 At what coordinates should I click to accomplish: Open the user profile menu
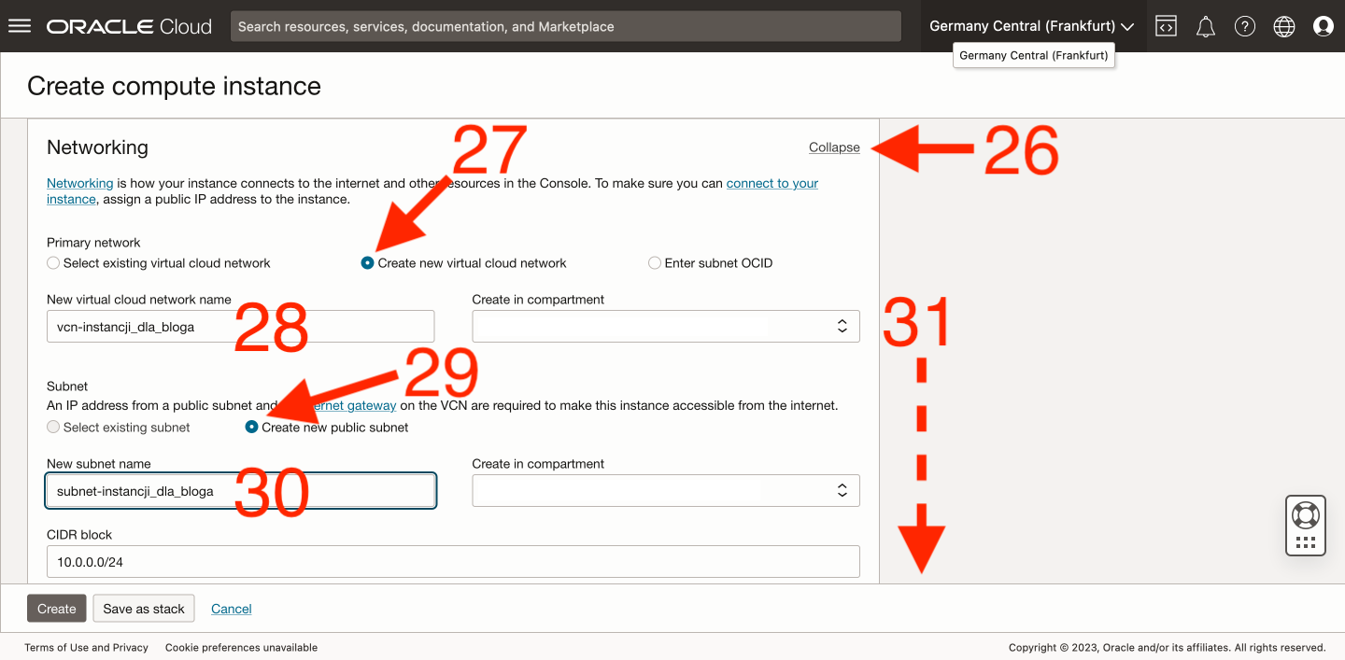point(1324,26)
